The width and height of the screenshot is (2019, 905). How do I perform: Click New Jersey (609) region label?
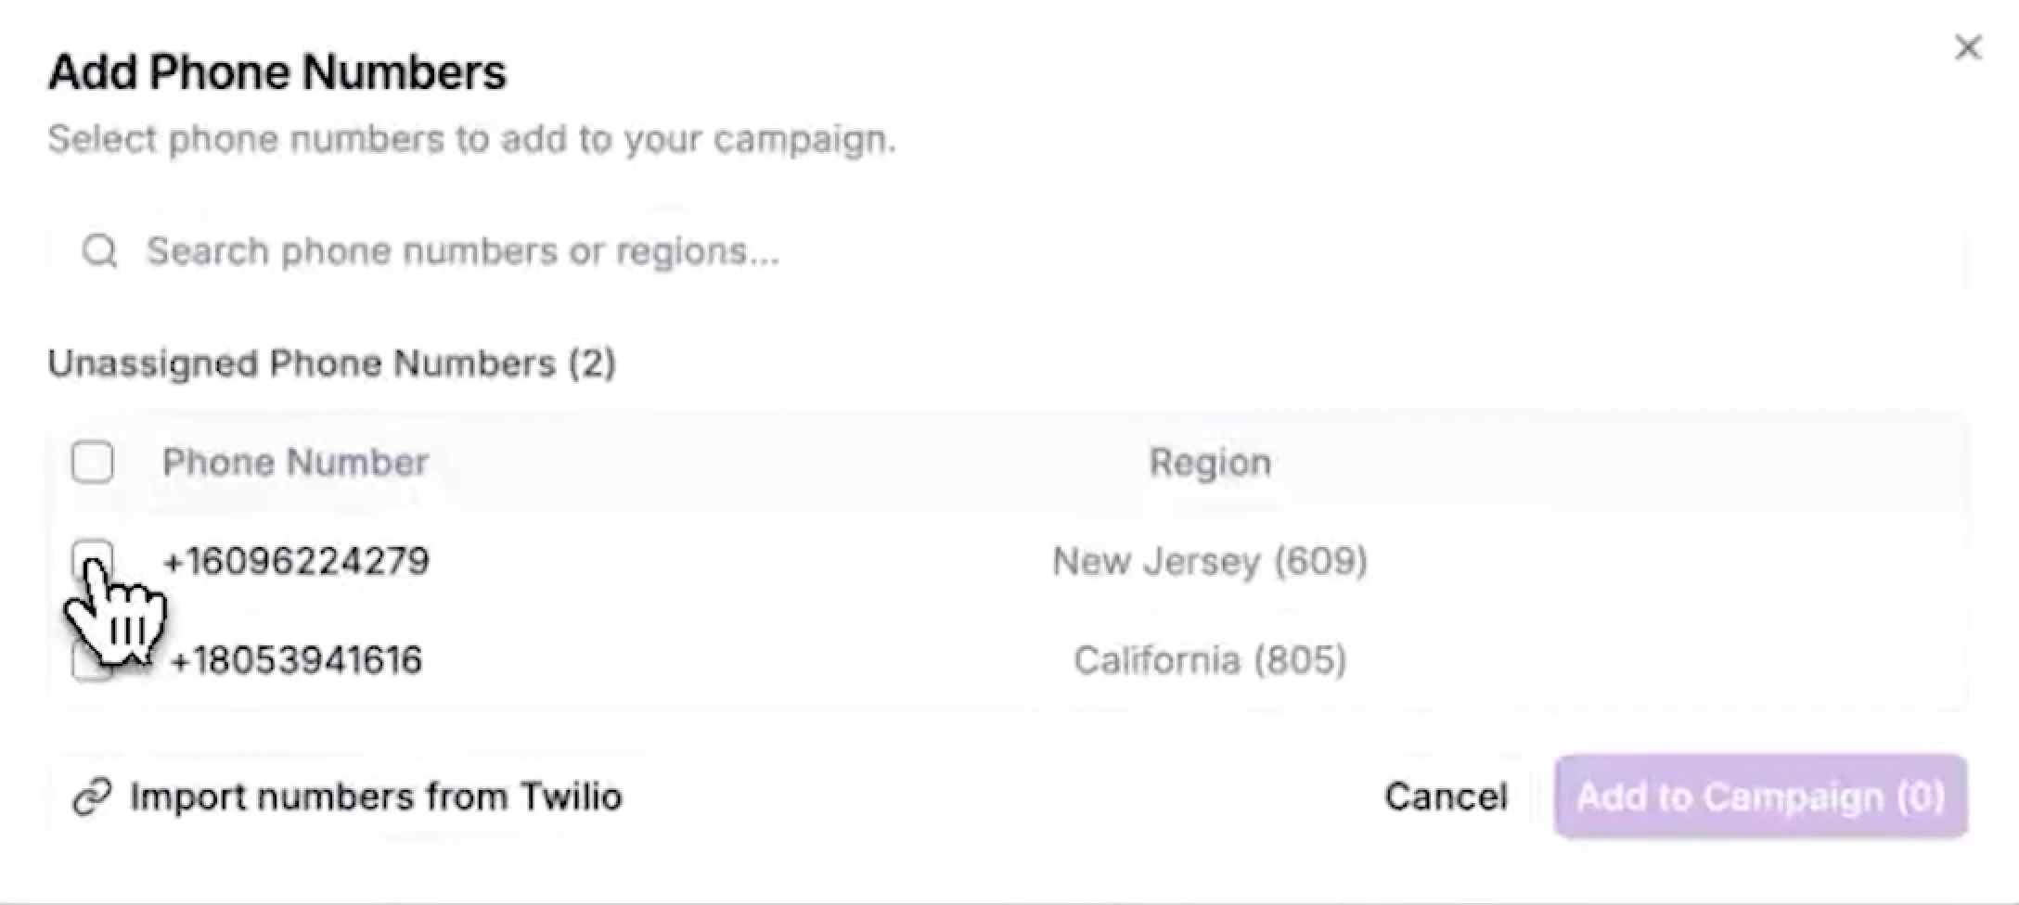tap(1208, 560)
